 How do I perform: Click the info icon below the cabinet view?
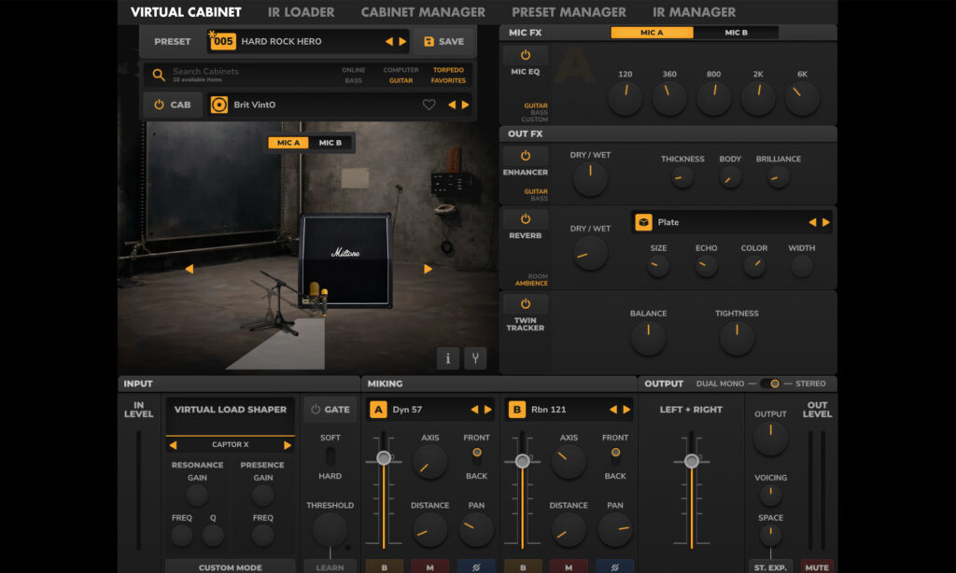pos(448,358)
